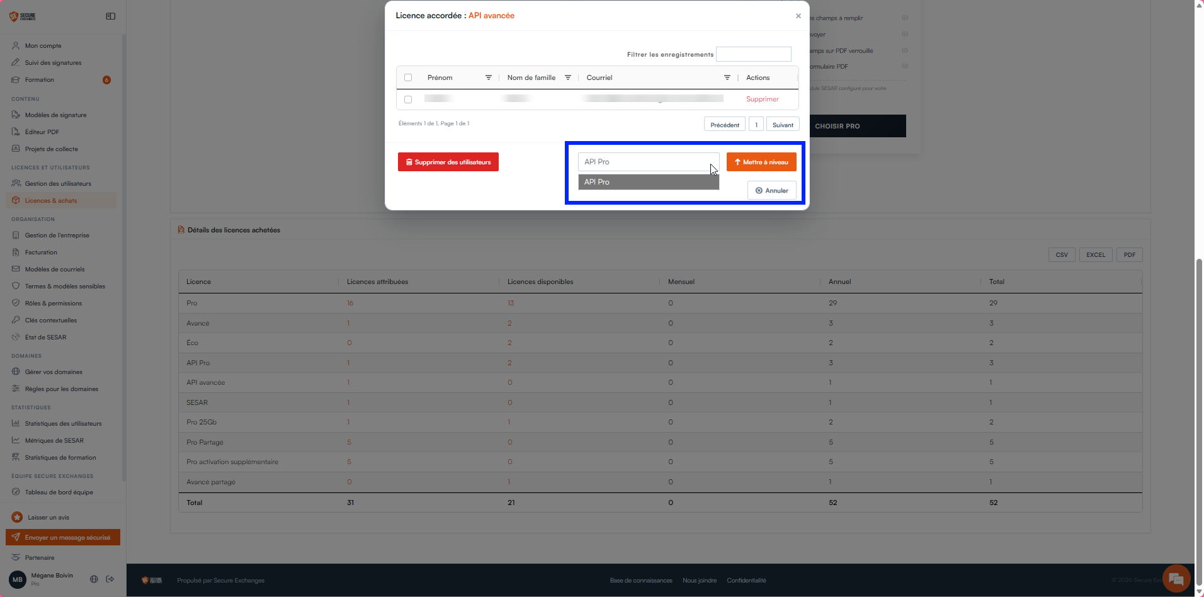Export licences with the EXCEL button
Screen dimensions: 1204x597
click(1096, 254)
